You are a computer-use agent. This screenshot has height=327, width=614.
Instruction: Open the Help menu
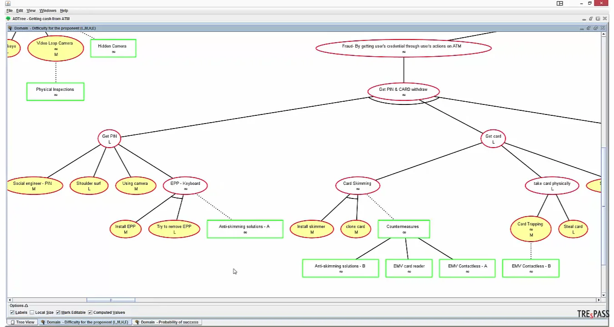[x=64, y=10]
